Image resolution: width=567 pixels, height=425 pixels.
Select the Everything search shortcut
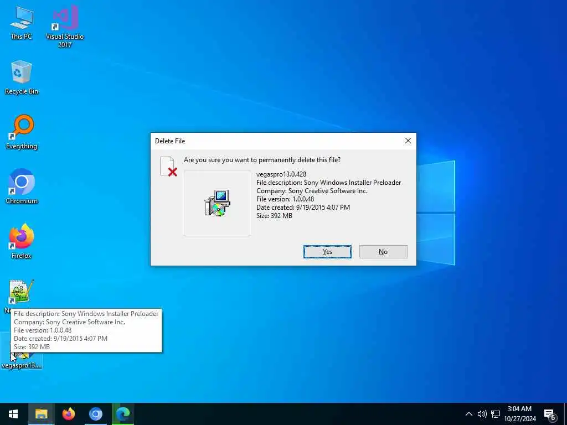pos(22,132)
